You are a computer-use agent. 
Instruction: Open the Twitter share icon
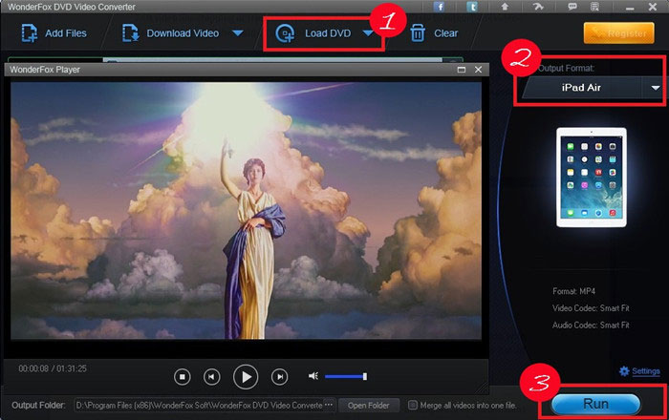click(472, 7)
